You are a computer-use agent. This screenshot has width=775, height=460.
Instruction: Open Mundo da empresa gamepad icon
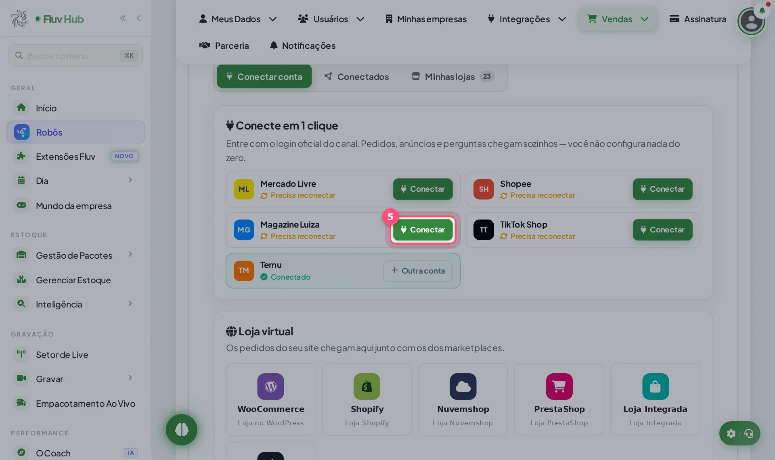tap(21, 205)
